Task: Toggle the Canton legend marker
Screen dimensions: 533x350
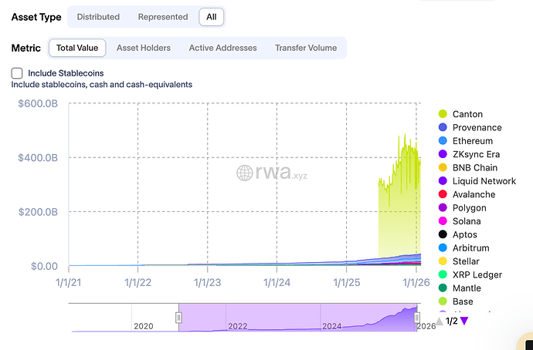Action: pyautogui.click(x=443, y=114)
